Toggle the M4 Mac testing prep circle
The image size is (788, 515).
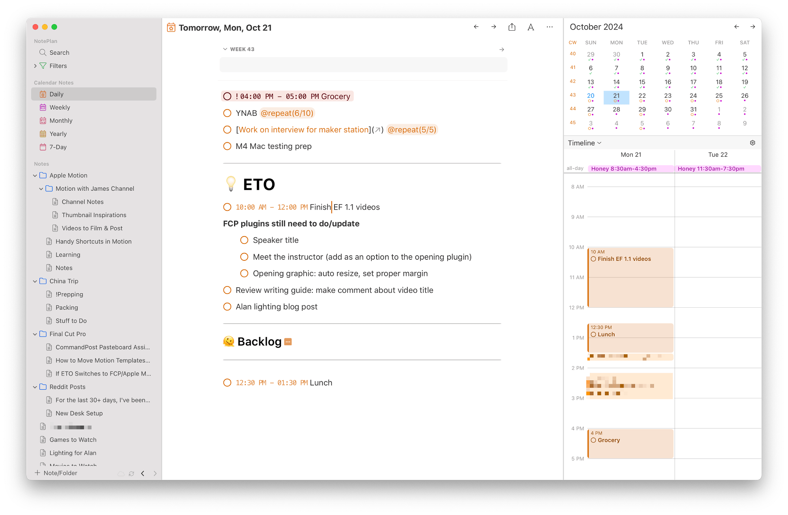(x=227, y=146)
